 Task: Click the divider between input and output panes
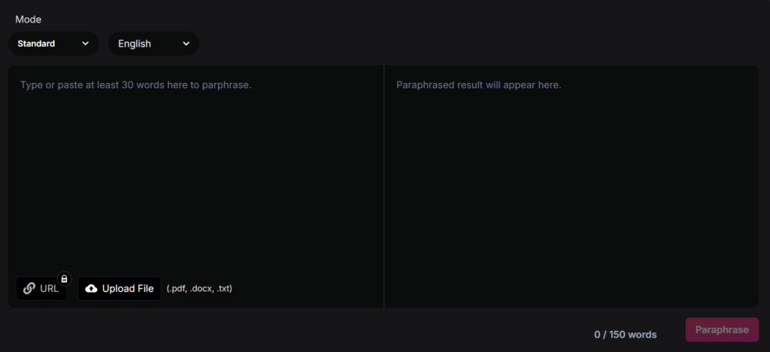coord(383,187)
